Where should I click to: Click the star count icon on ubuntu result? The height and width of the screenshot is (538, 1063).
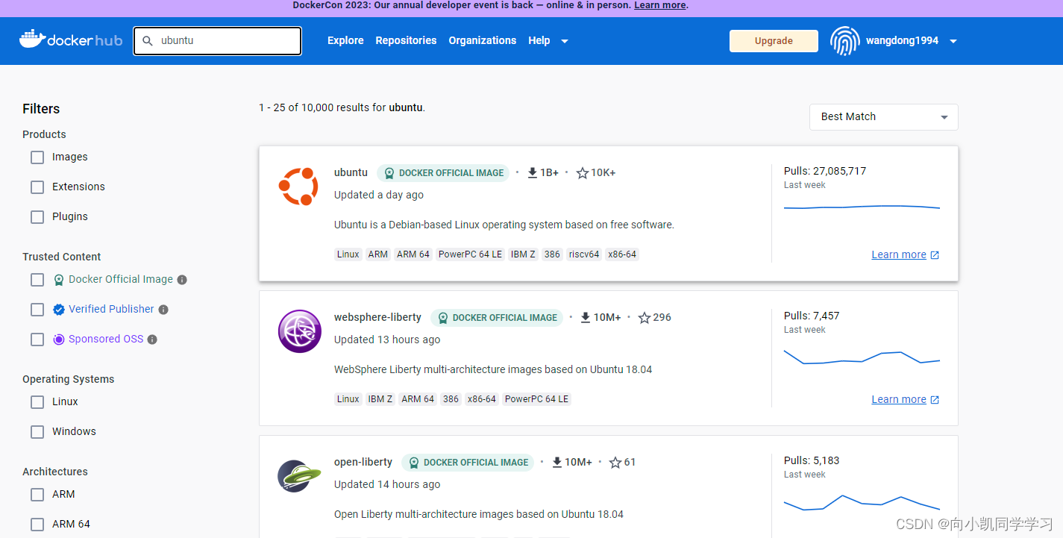click(x=583, y=172)
